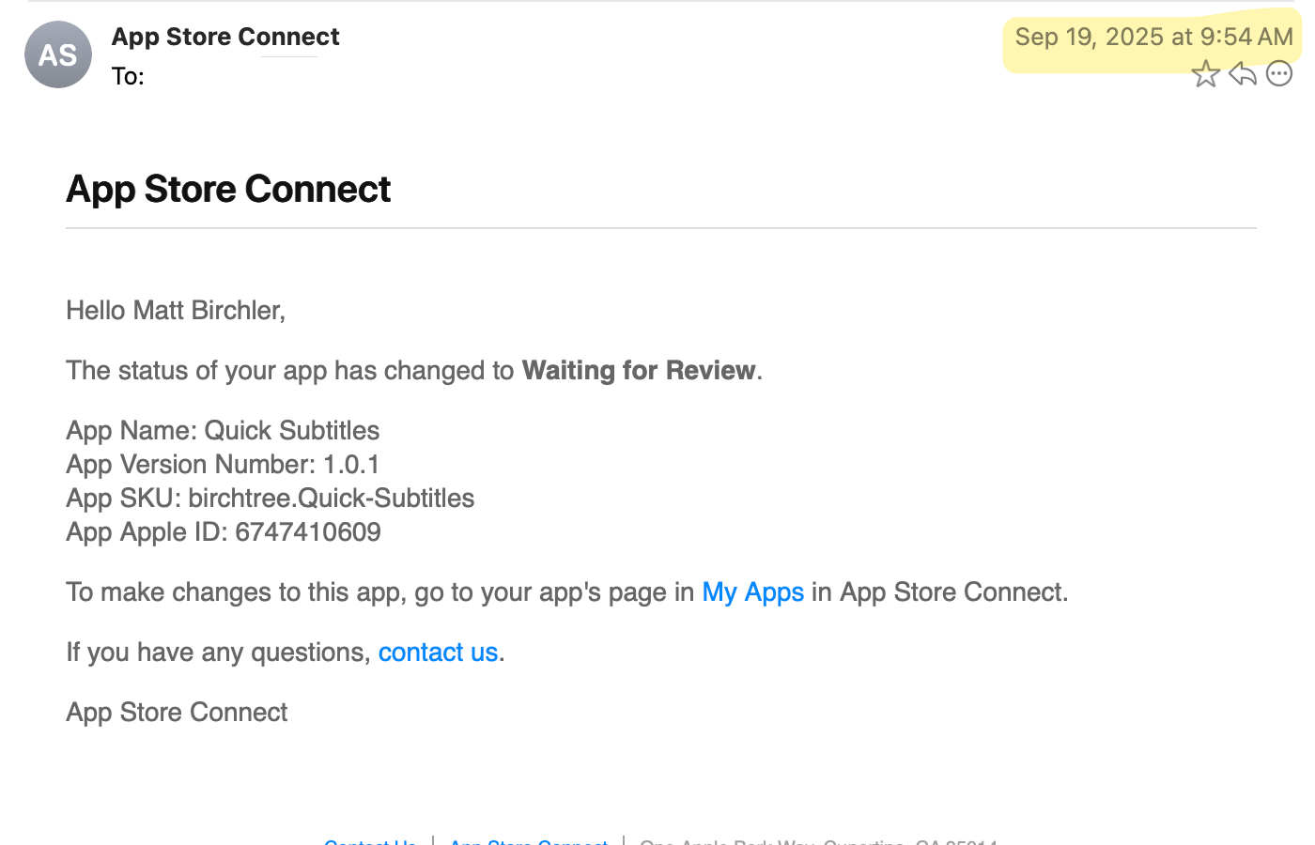Image resolution: width=1315 pixels, height=845 pixels.
Task: Click the bold Waiting for Review status
Action: point(639,371)
